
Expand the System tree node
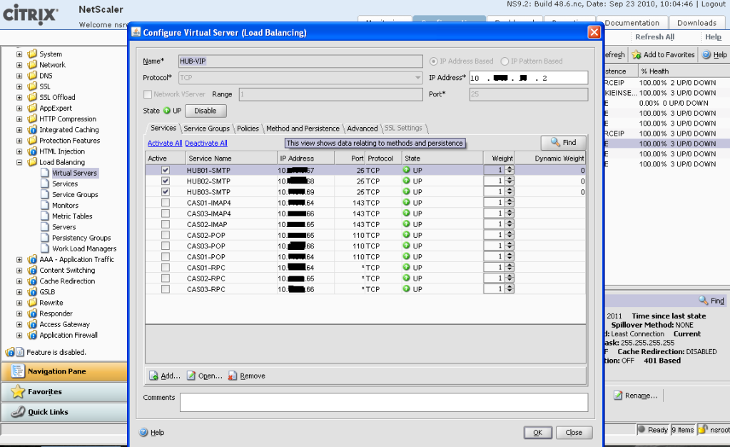point(19,54)
